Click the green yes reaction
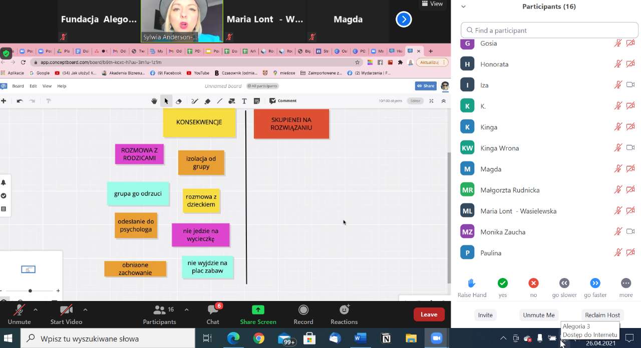The height and width of the screenshot is (348, 641). [503, 283]
